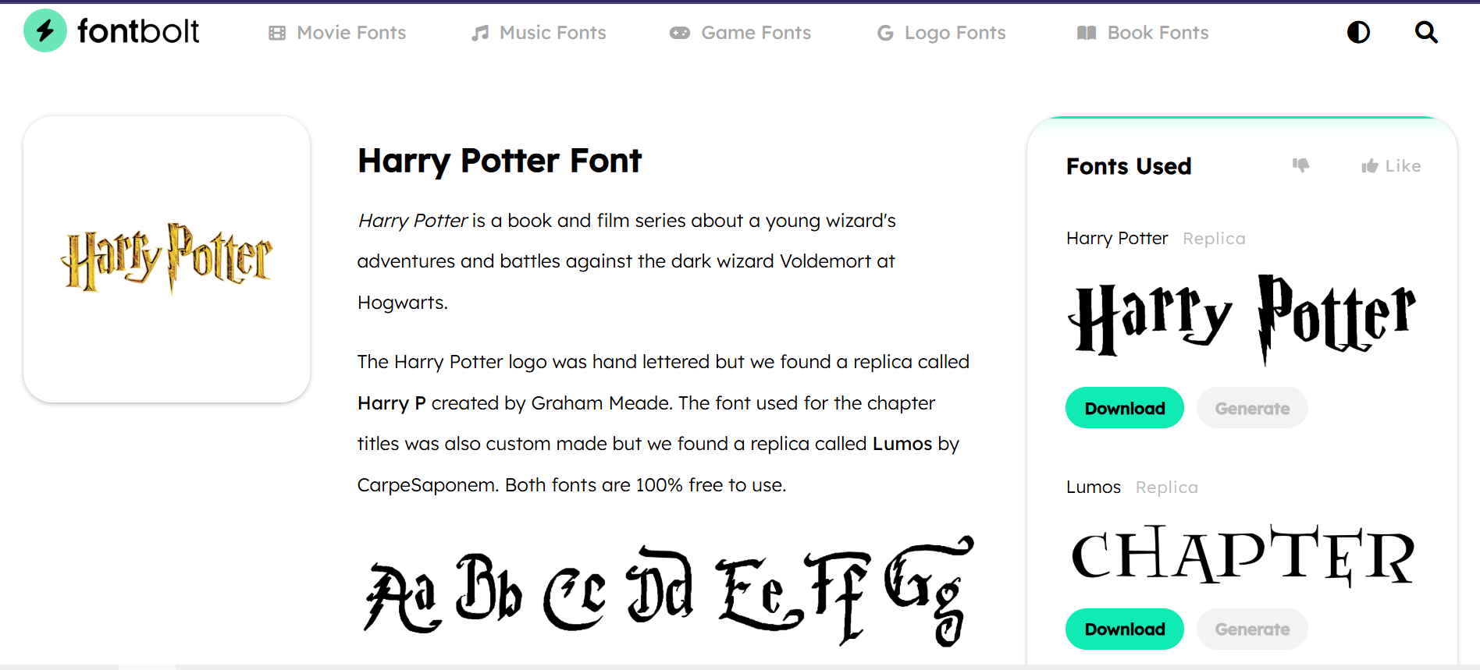Open the Movie Fonts menu item
This screenshot has height=670, width=1480.
pyautogui.click(x=351, y=33)
